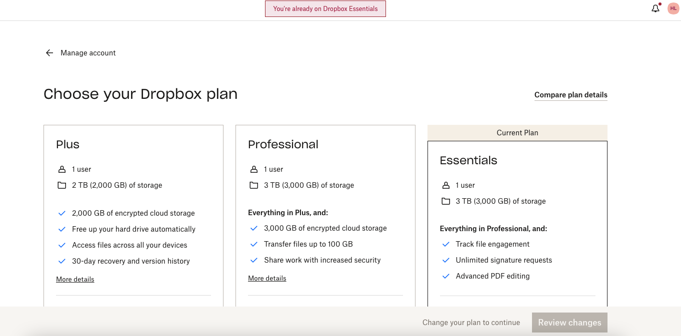Image resolution: width=681 pixels, height=336 pixels.
Task: Click the folder icon in Essentials card
Action: 446,201
